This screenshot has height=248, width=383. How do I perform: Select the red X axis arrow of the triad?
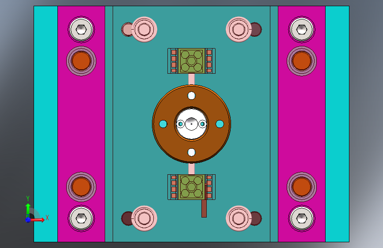[x=38, y=220]
